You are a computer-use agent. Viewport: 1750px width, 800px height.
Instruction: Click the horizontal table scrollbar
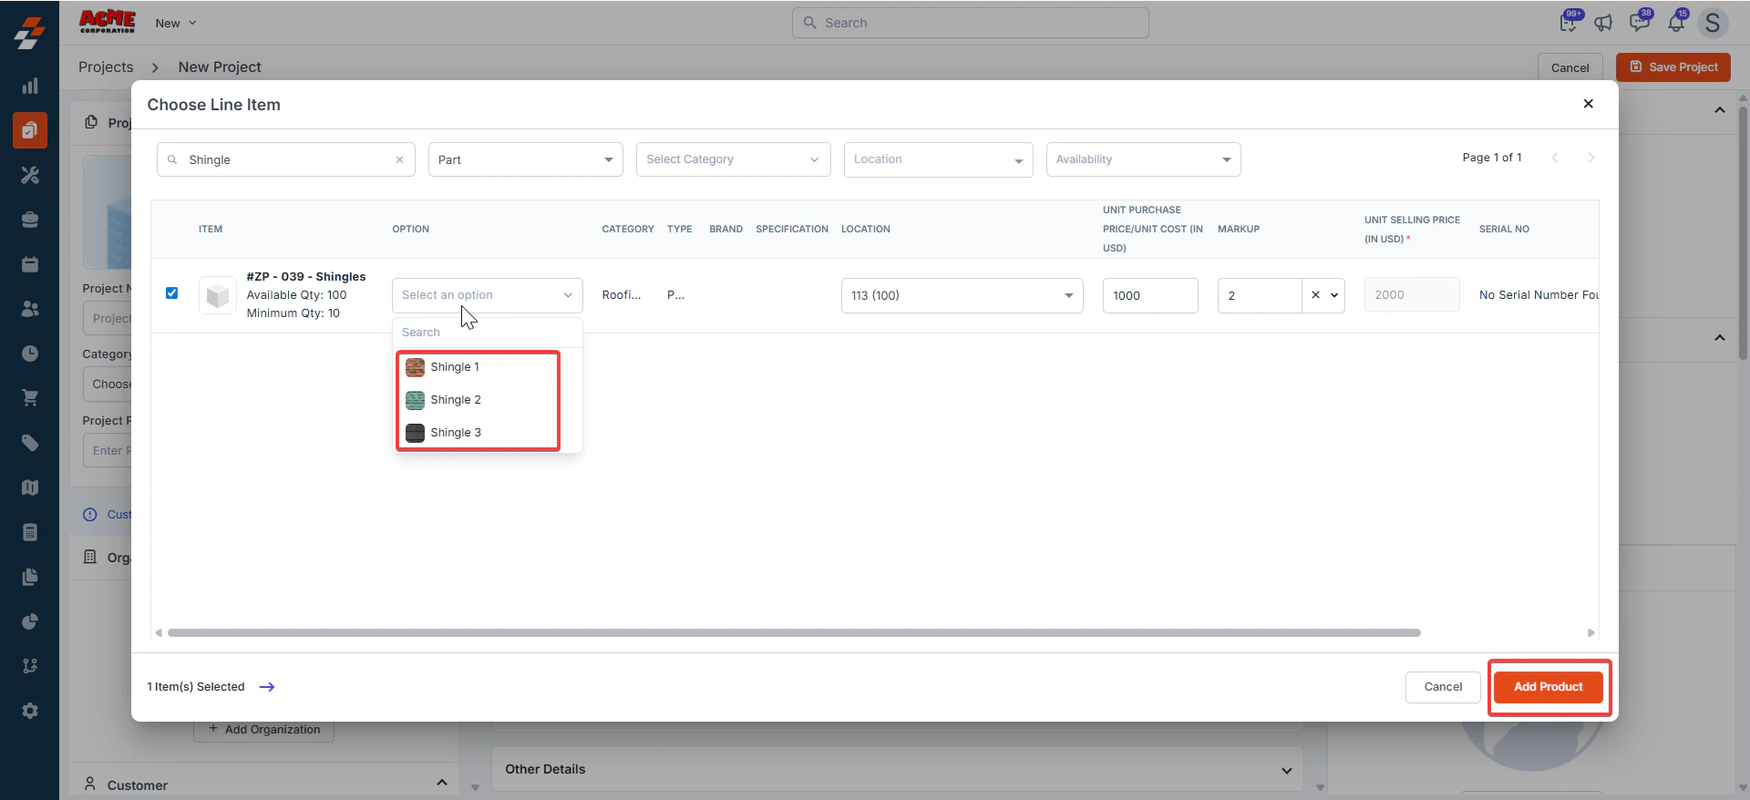794,632
